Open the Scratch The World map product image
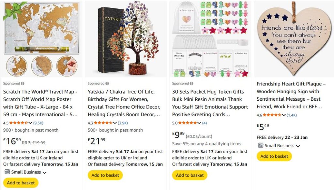This screenshot has height=190, width=334. pos(41,38)
